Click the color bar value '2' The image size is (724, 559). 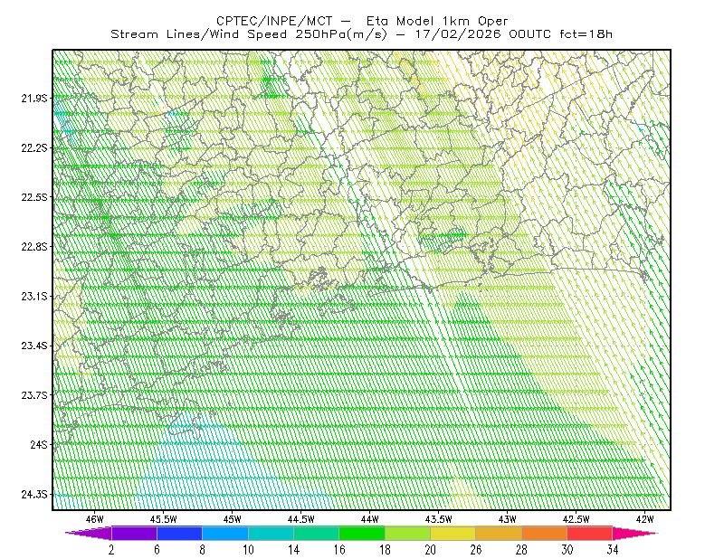[111, 550]
